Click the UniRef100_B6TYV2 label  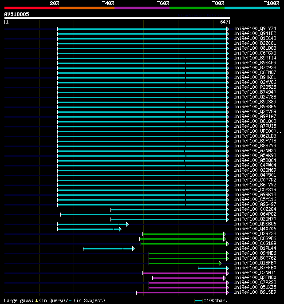255,185
